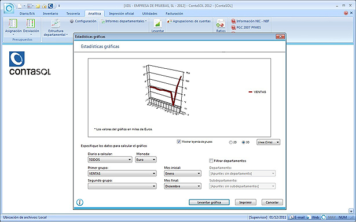Click the Imprimir button
The image size is (356, 222).
pyautogui.click(x=245, y=202)
